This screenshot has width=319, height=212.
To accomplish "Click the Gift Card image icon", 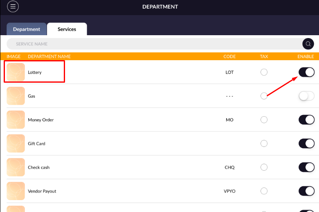I will click(16, 144).
